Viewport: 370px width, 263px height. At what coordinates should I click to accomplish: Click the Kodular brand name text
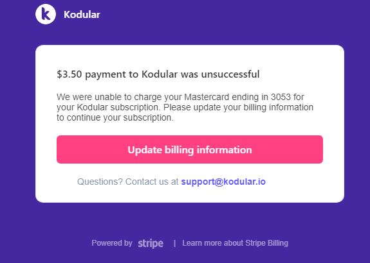click(82, 15)
